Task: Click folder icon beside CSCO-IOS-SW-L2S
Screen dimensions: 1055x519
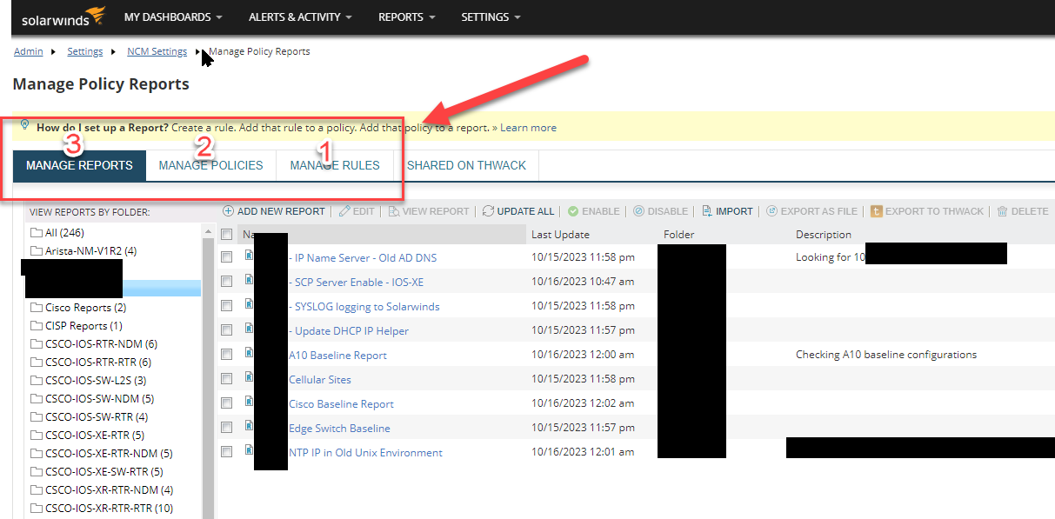Action: (37, 381)
